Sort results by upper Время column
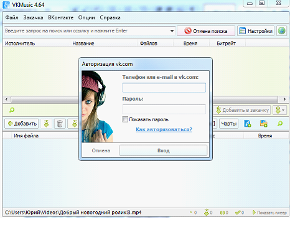290x225 pixels. pyautogui.click(x=190, y=44)
